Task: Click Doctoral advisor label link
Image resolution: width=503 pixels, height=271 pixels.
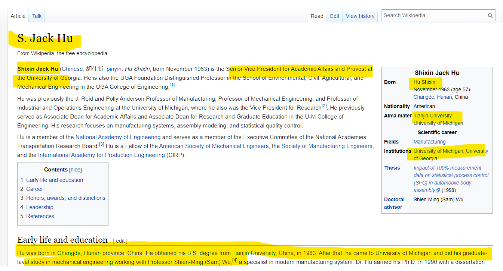Action: tap(394, 203)
